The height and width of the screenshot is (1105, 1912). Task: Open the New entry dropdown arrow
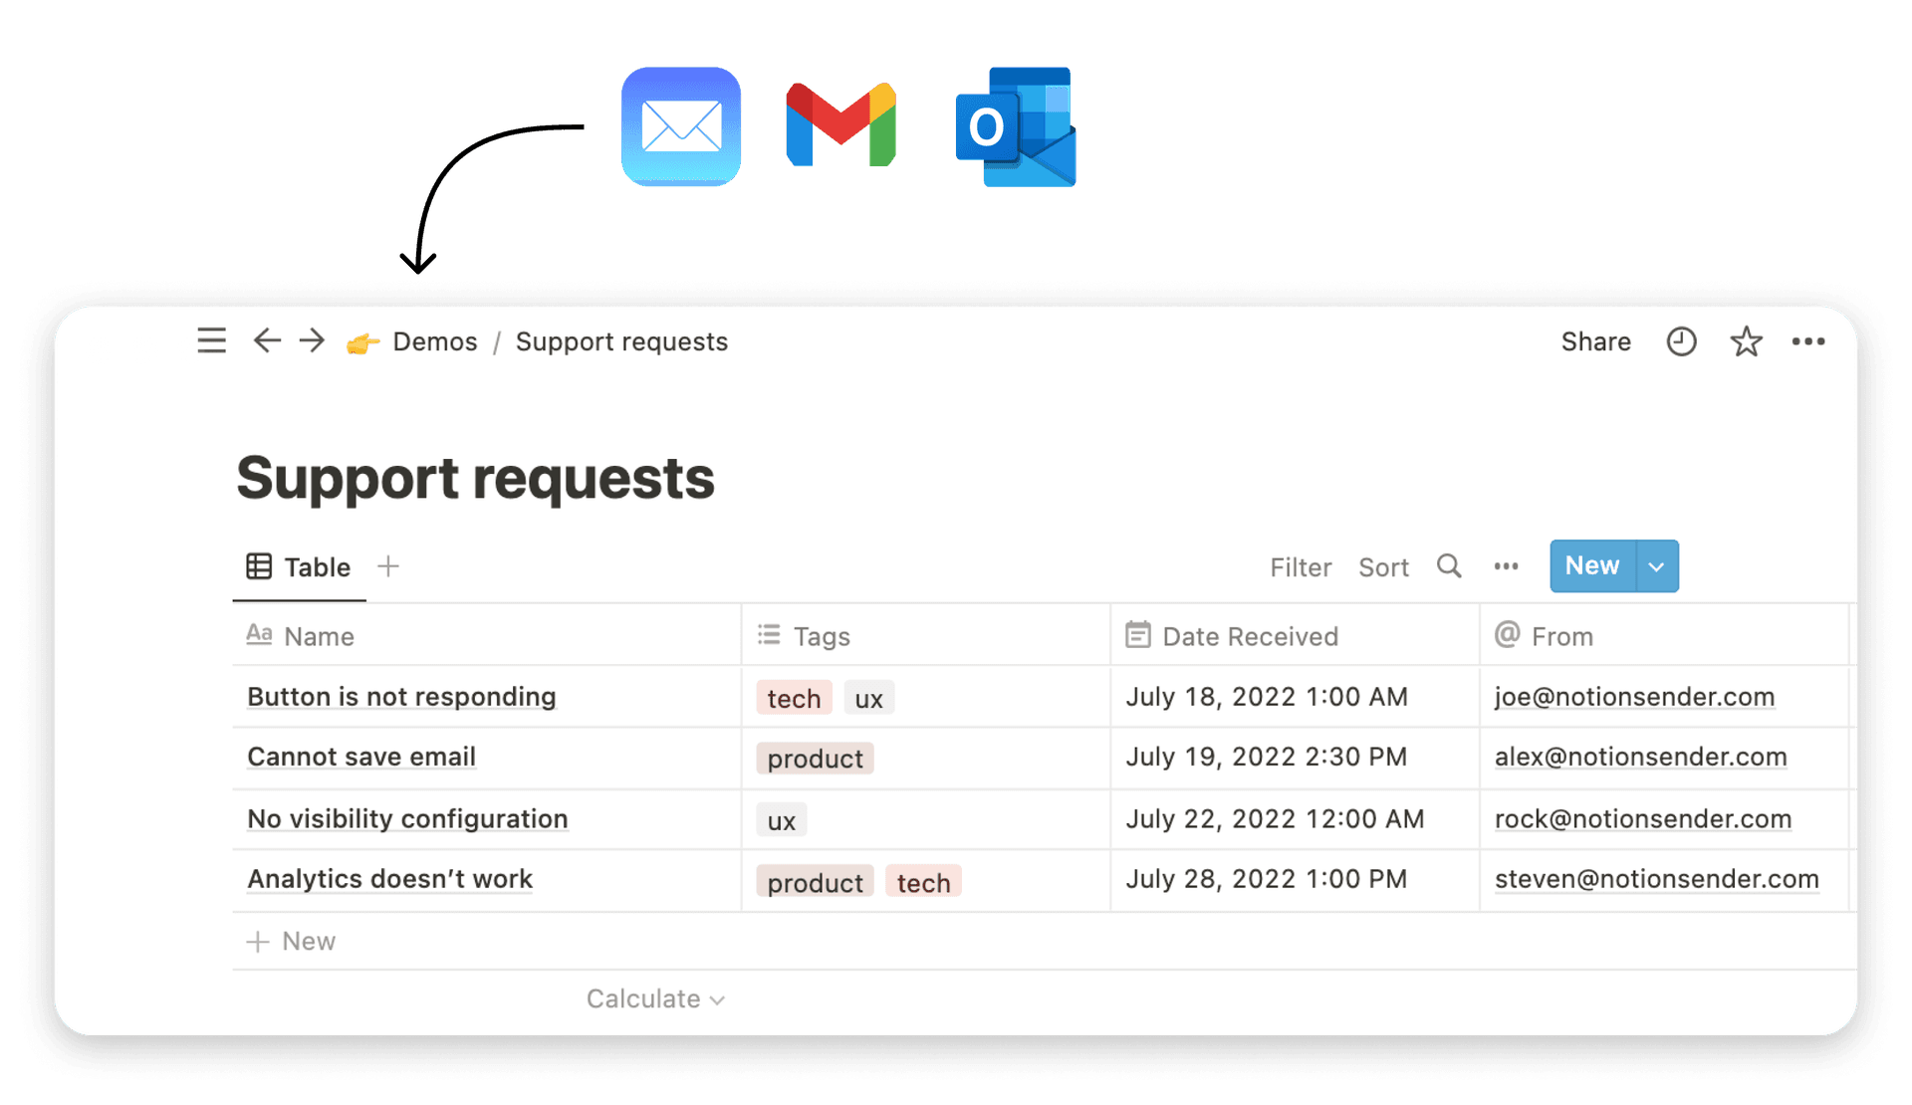[x=1655, y=567]
